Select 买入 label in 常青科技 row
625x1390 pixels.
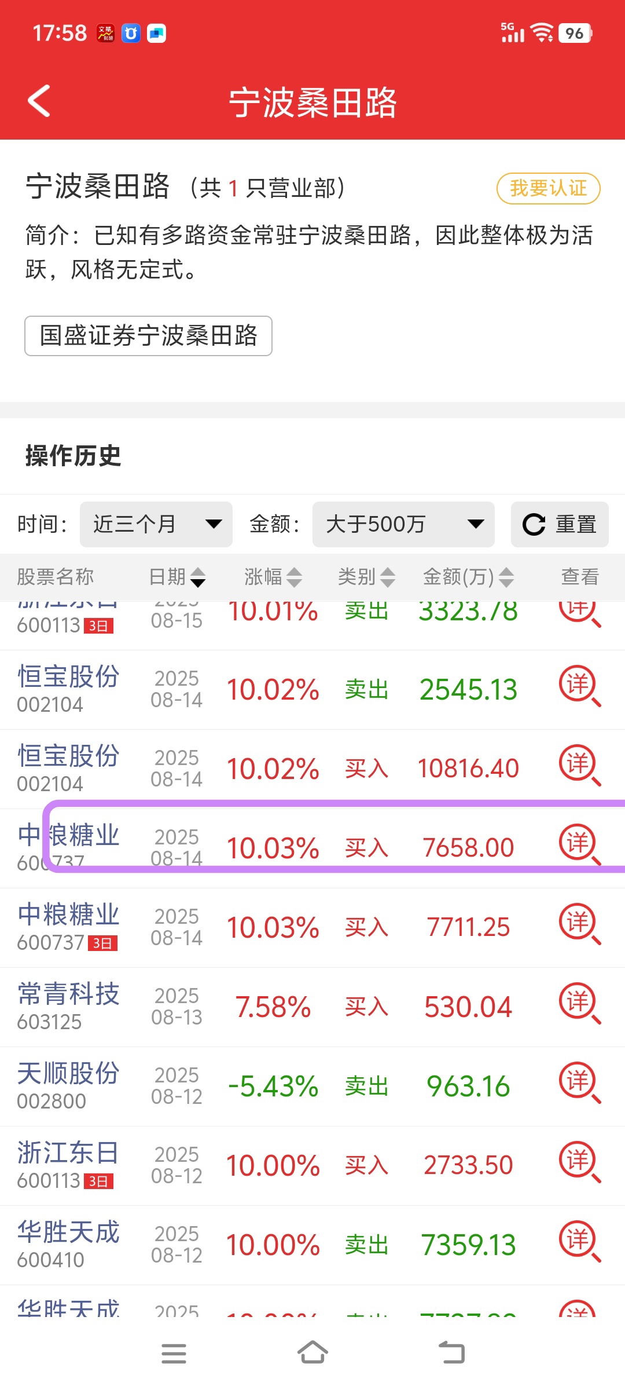pyautogui.click(x=367, y=1007)
